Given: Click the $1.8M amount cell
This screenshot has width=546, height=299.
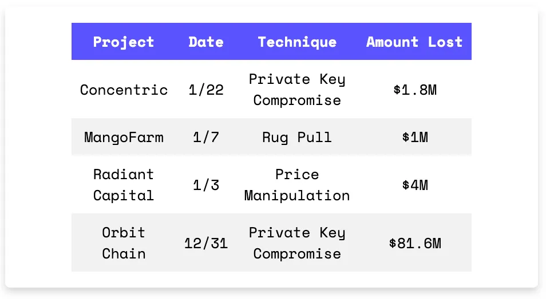Looking at the screenshot, I should pyautogui.click(x=415, y=90).
